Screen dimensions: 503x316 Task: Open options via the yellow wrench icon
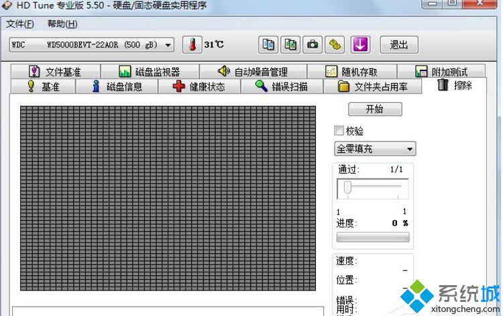335,44
